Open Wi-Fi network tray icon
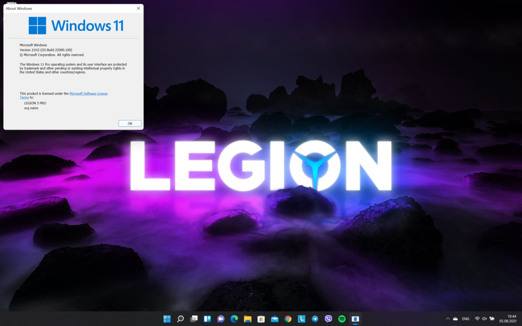 [477, 319]
